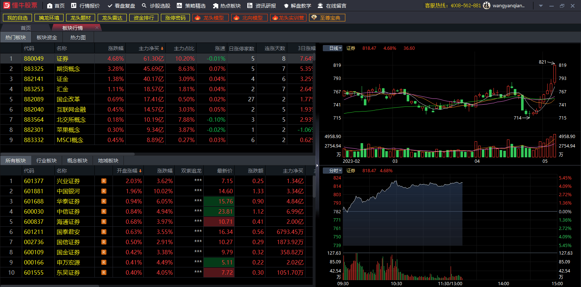The width and height of the screenshot is (581, 287).
Task: Open the 资讯研报 menu
Action: pyautogui.click(x=261, y=6)
